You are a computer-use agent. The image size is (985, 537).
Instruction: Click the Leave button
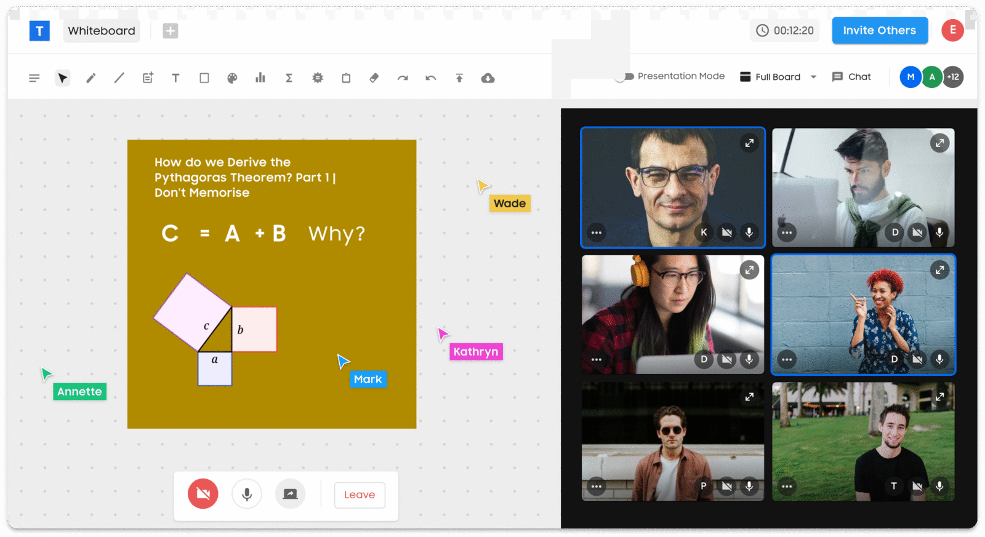pyautogui.click(x=360, y=495)
